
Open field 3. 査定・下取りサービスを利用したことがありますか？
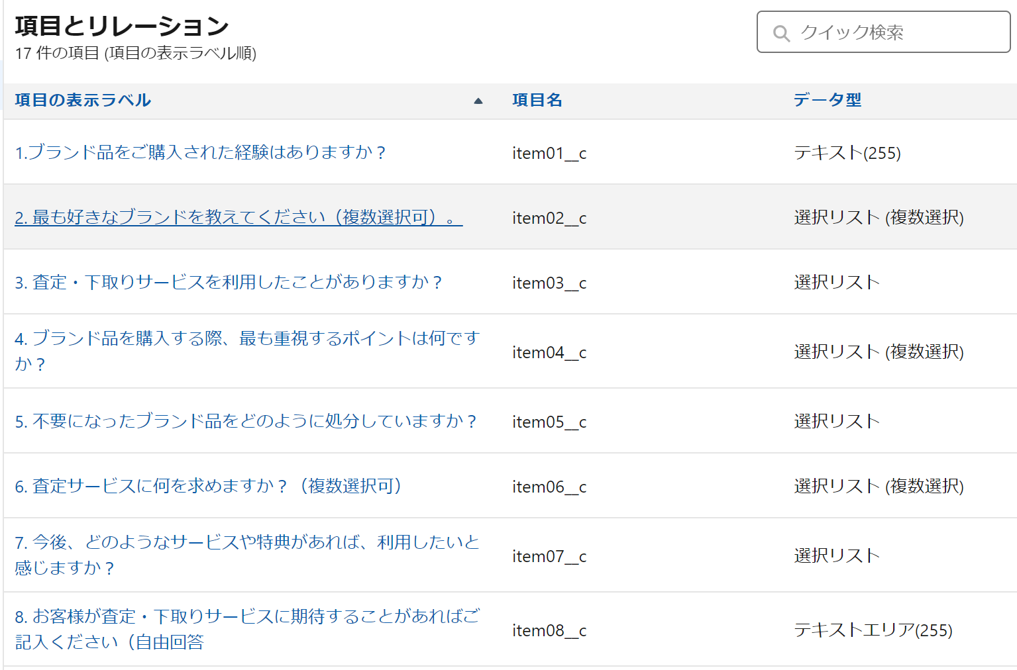[x=229, y=282]
